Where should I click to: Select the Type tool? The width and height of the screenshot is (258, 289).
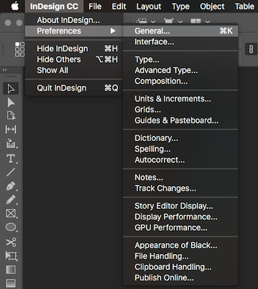[11, 159]
